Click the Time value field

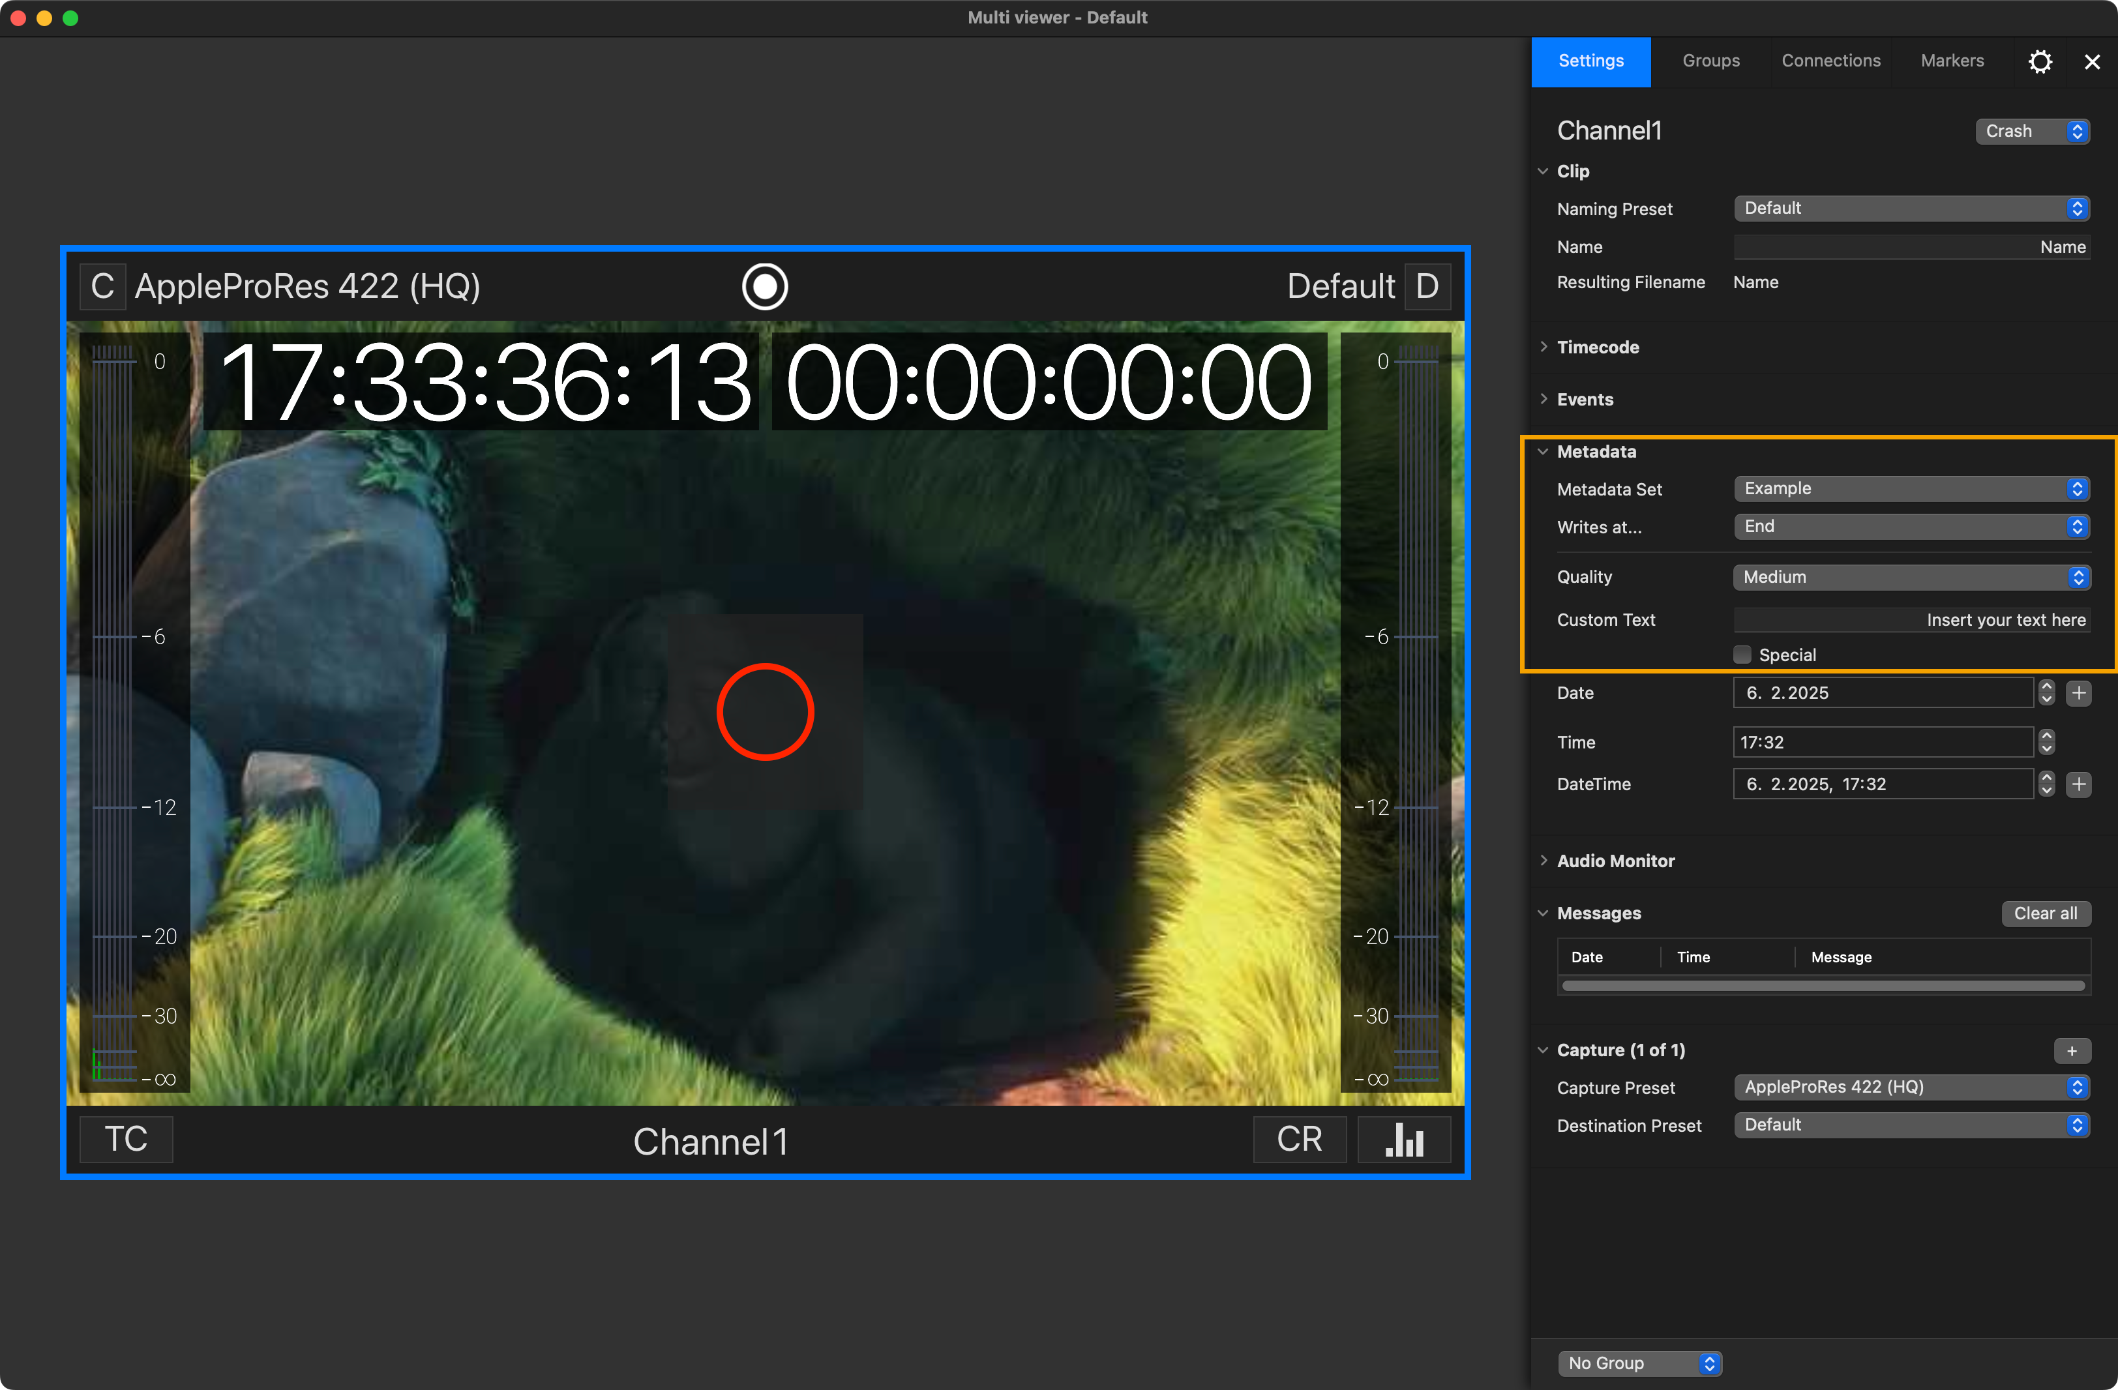point(1883,742)
